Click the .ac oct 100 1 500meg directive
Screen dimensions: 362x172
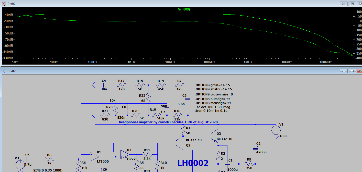click(213, 107)
